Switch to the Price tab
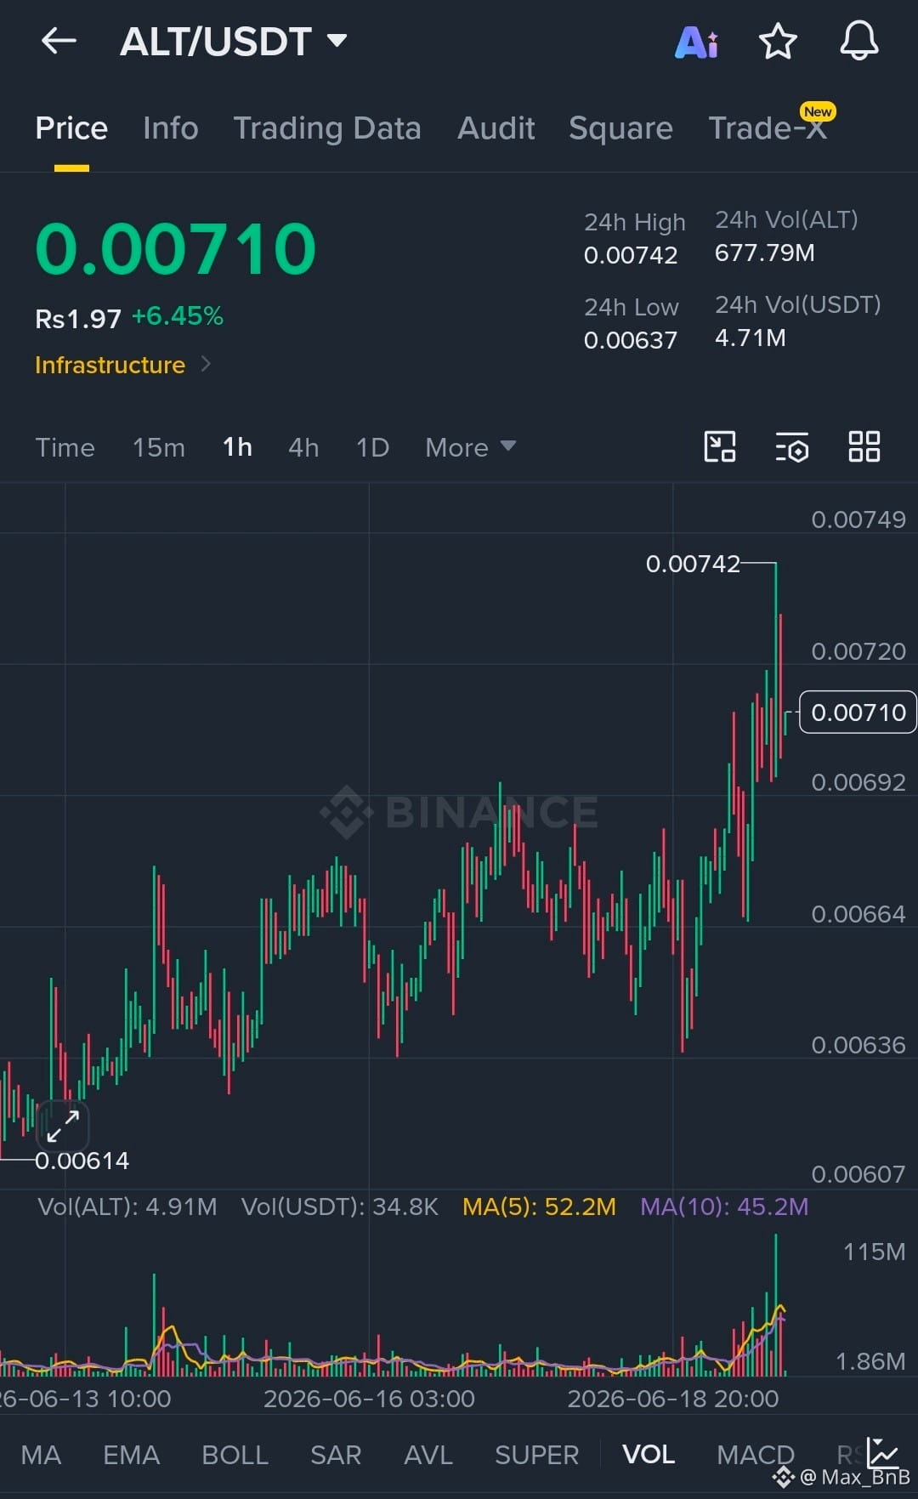918x1499 pixels. click(71, 128)
